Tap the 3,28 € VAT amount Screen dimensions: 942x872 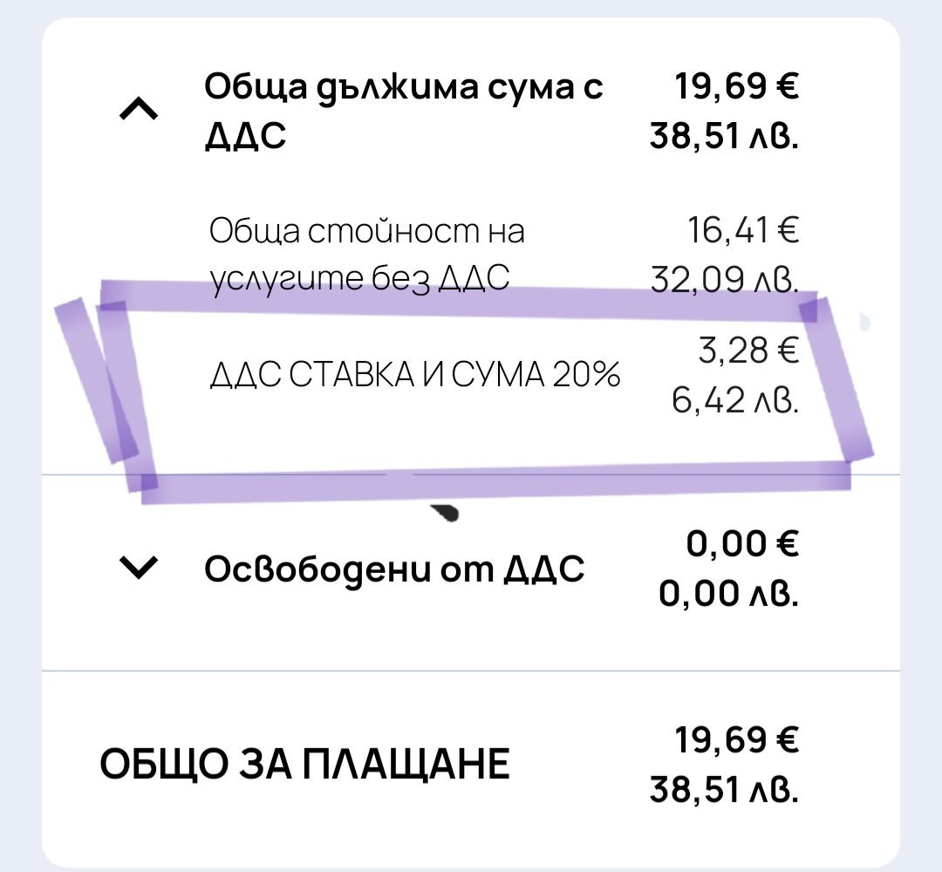click(749, 352)
